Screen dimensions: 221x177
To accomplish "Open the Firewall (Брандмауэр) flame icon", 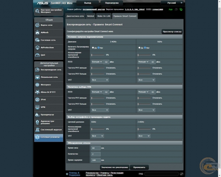I will tap(37, 115).
